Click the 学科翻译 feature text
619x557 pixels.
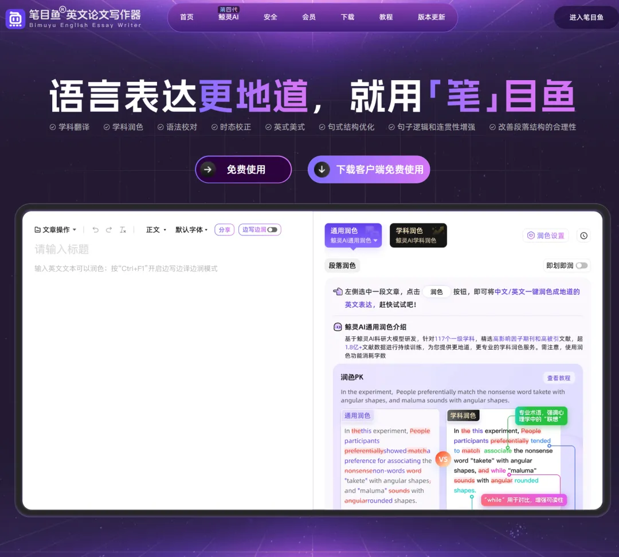pyautogui.click(x=74, y=127)
